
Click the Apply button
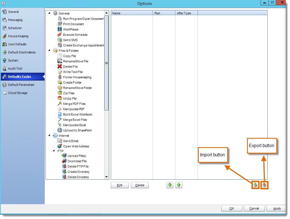tap(276, 208)
